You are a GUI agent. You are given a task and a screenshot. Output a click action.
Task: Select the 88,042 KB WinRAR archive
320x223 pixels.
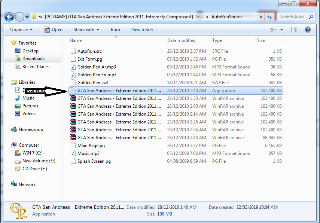tap(176, 138)
